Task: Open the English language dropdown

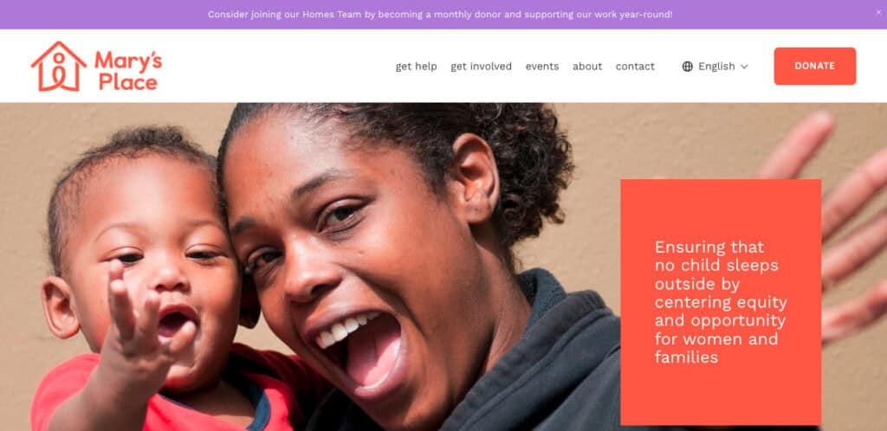Action: (x=715, y=67)
